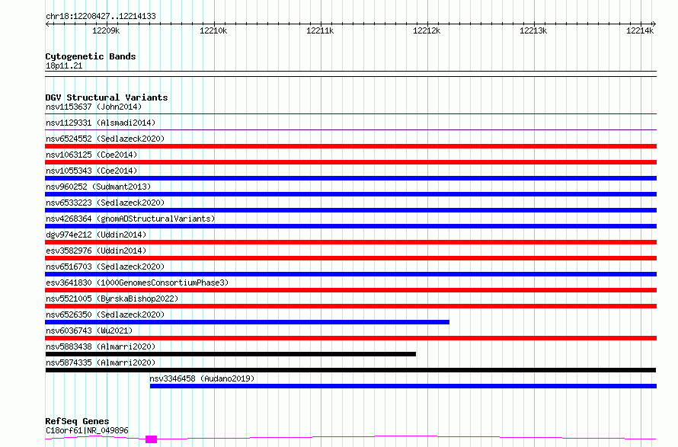Select the esv3641830 1000GenomesConsortiumPhase3 label

pyautogui.click(x=137, y=283)
